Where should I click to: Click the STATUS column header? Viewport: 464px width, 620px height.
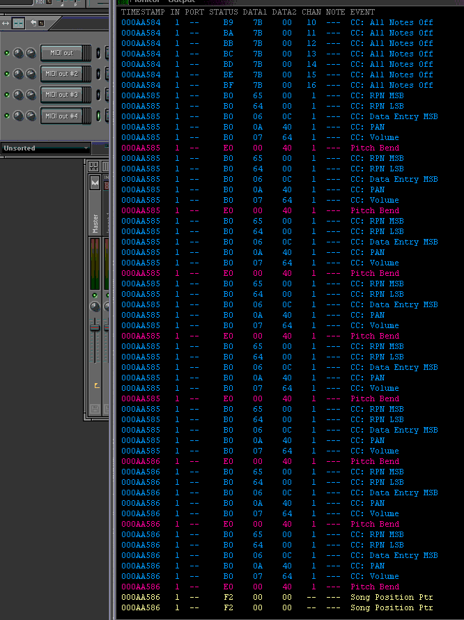point(224,13)
